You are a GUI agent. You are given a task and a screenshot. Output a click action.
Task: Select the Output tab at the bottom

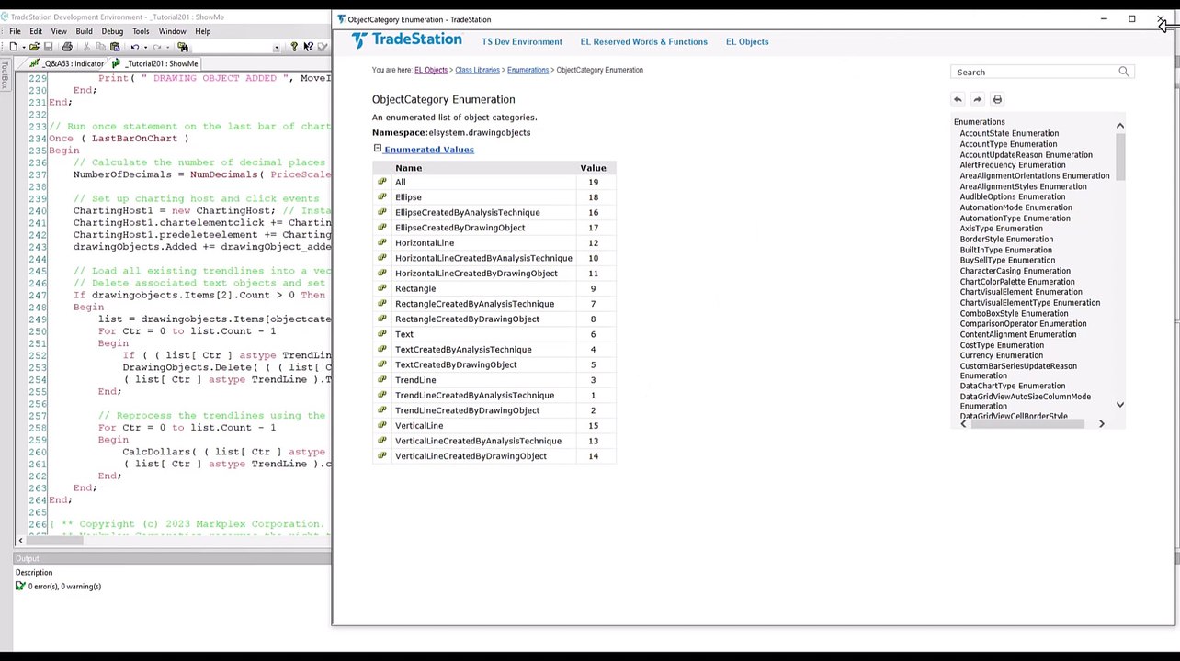(28, 558)
